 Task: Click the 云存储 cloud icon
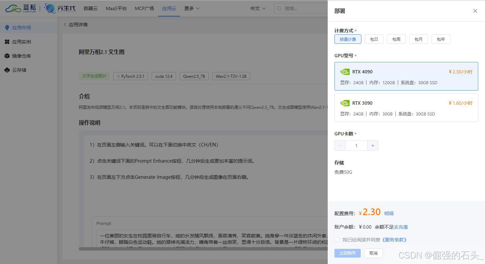[x=7, y=70]
